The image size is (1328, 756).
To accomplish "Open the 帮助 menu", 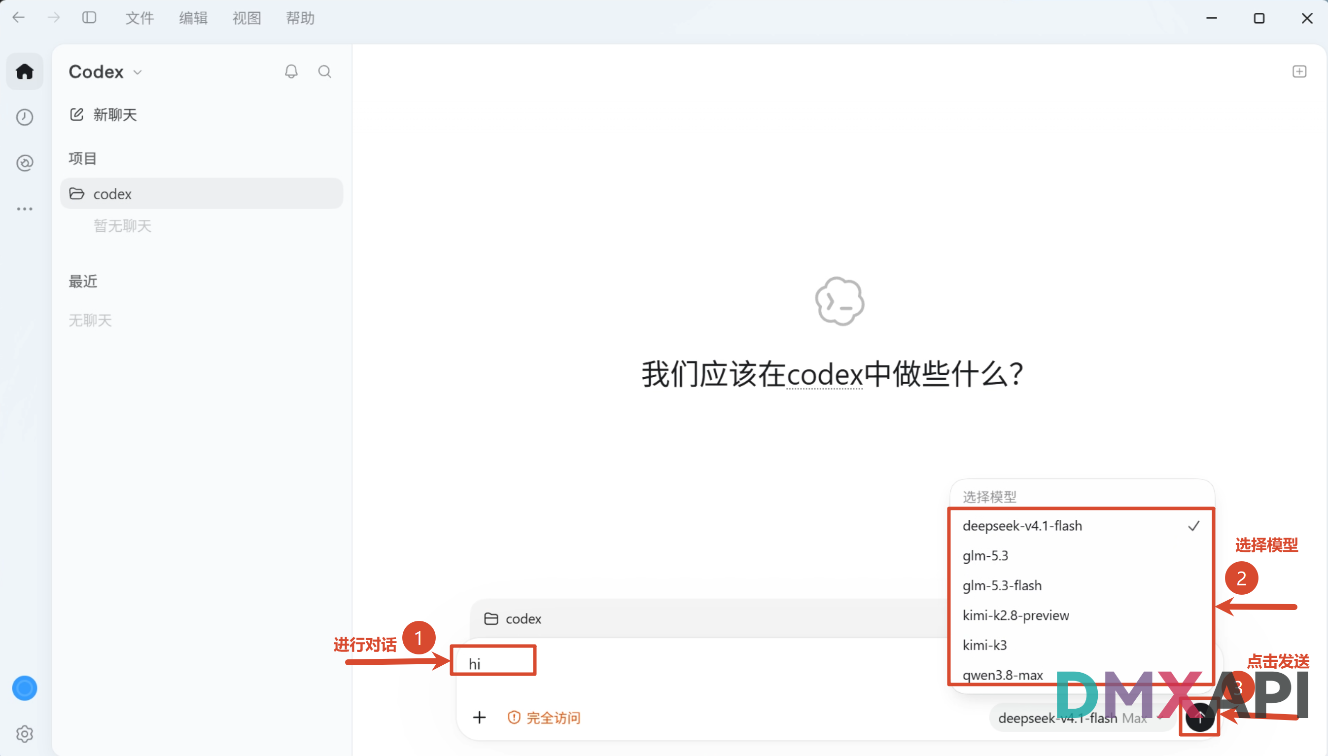I will click(x=300, y=18).
